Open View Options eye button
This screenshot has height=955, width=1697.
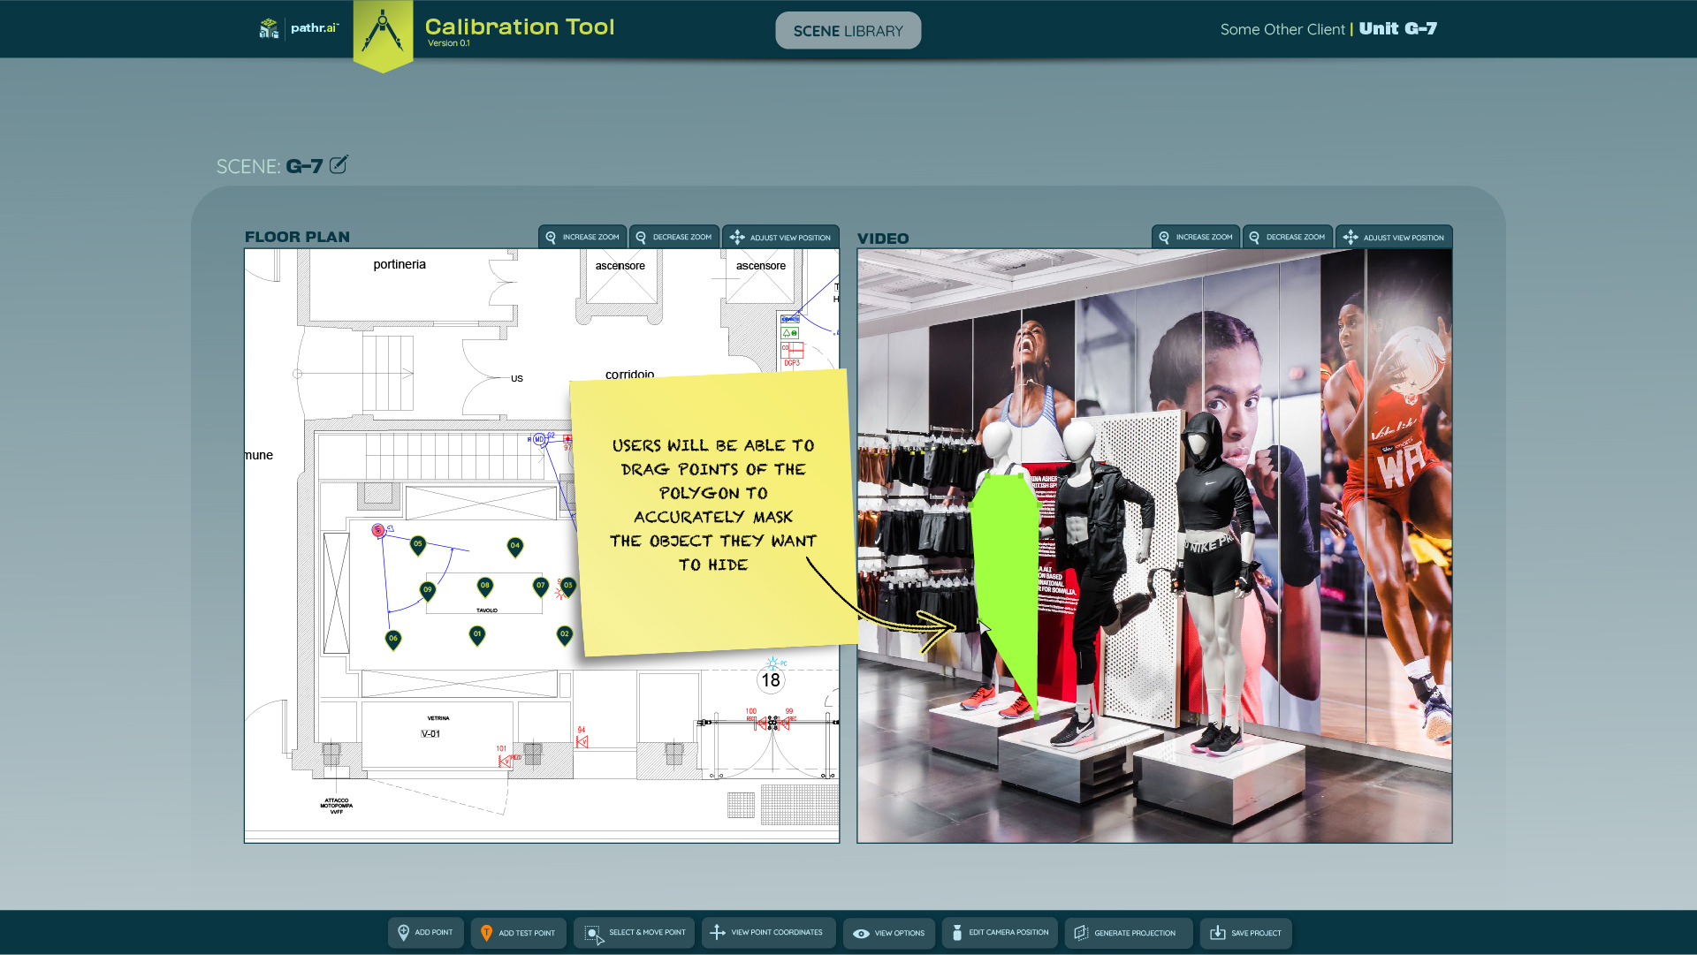[888, 933]
